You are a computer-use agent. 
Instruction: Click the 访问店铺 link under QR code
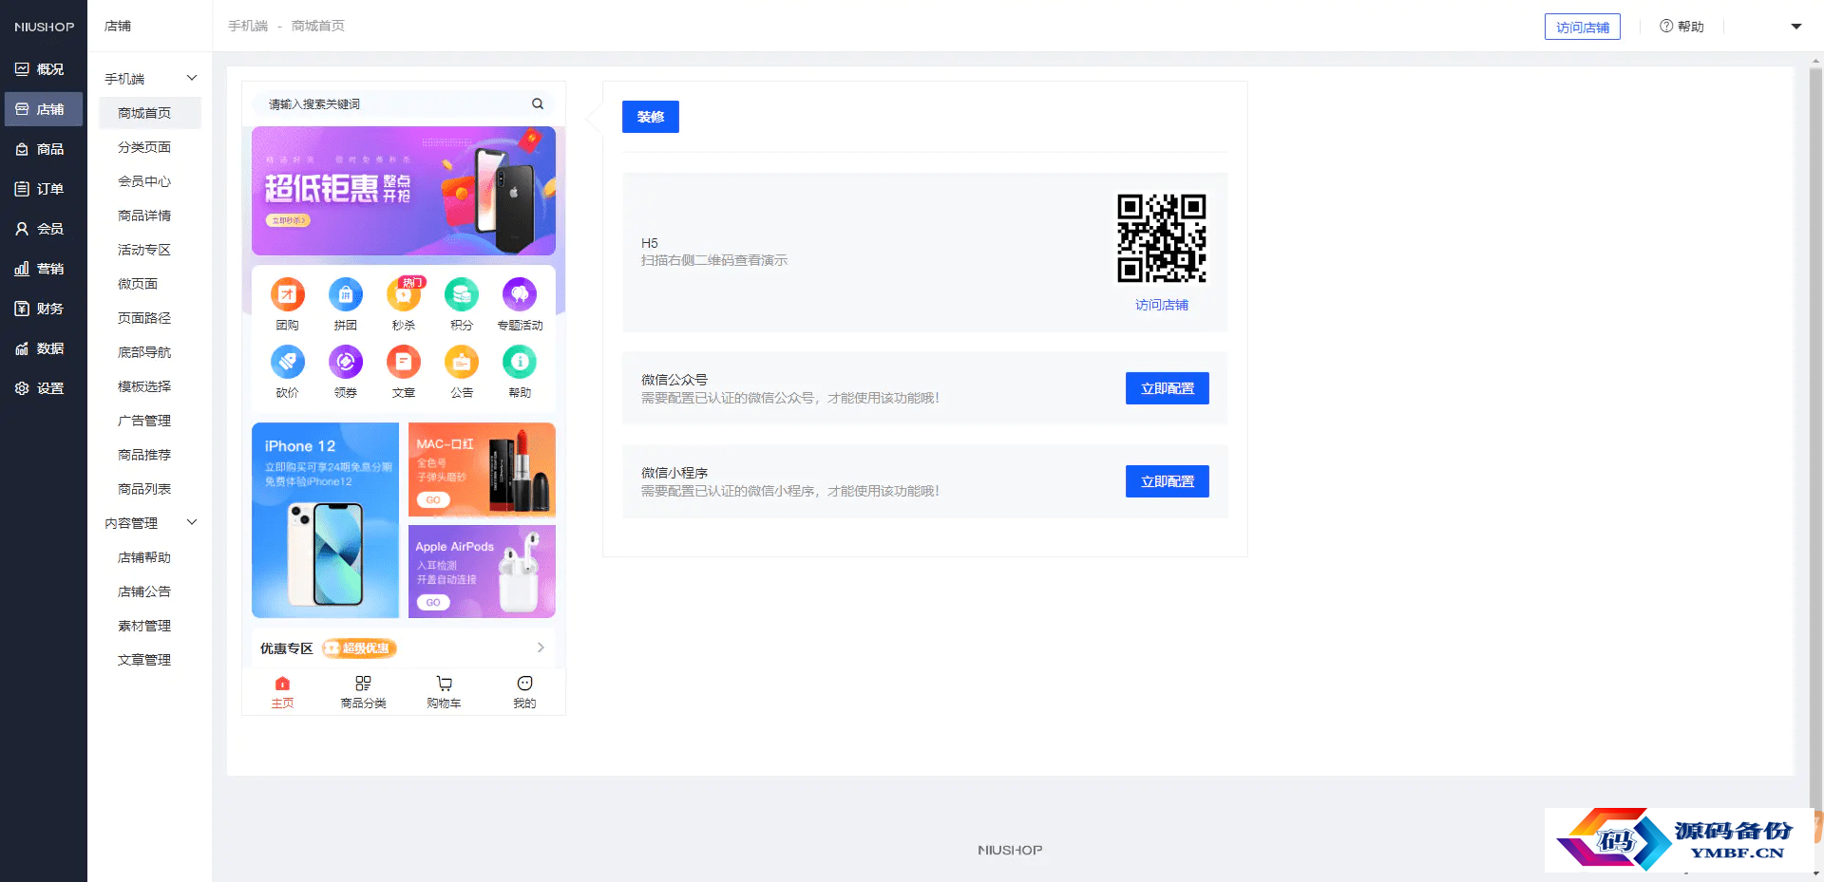tap(1162, 305)
